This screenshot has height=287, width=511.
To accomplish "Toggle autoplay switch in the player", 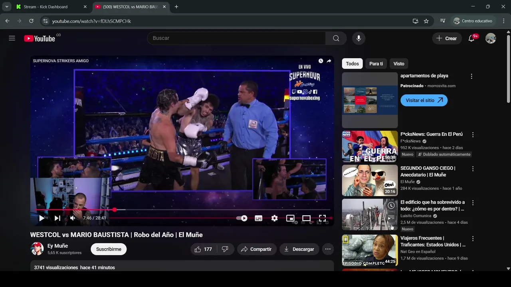I will tap(242, 218).
